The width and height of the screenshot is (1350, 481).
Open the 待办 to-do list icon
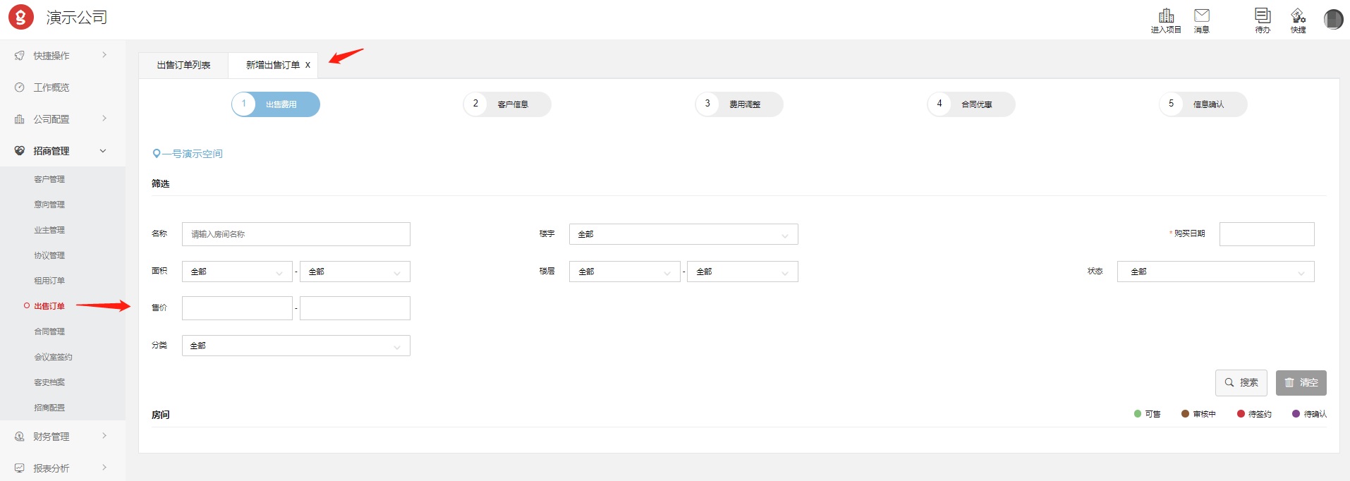[x=1262, y=16]
